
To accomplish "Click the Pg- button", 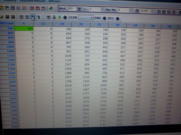I will (114, 10).
